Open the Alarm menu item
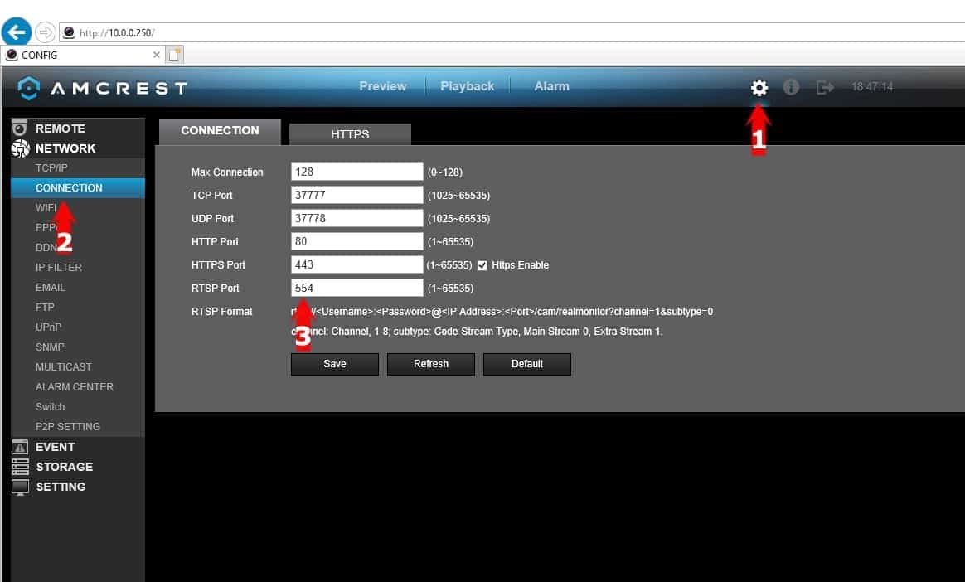The image size is (965, 582). tap(551, 86)
